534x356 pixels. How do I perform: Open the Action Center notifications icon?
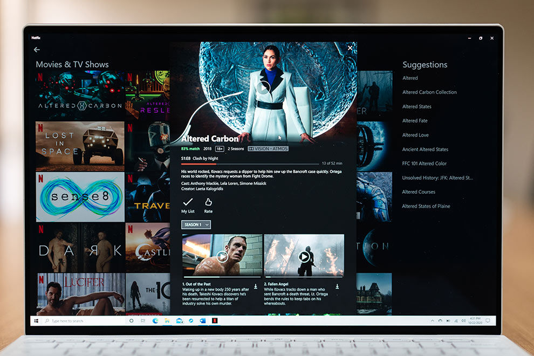click(x=488, y=321)
